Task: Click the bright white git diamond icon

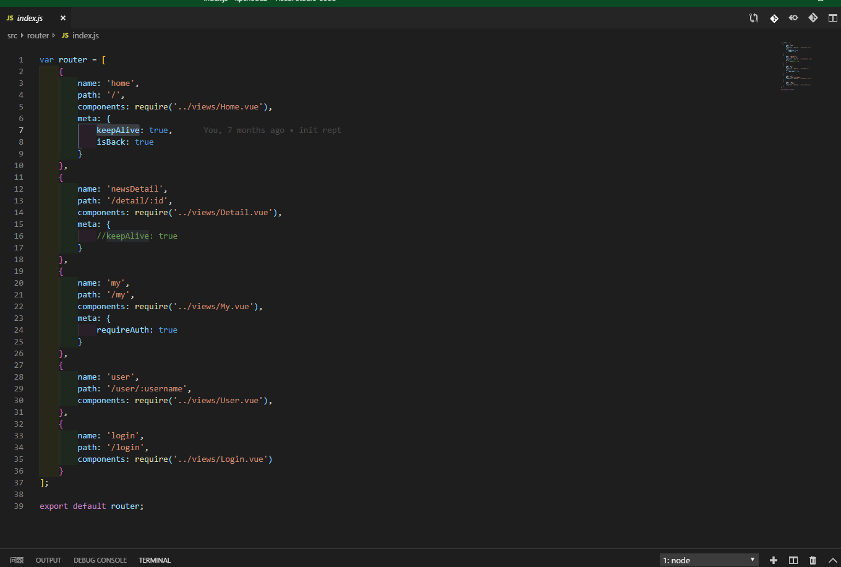Action: (774, 18)
